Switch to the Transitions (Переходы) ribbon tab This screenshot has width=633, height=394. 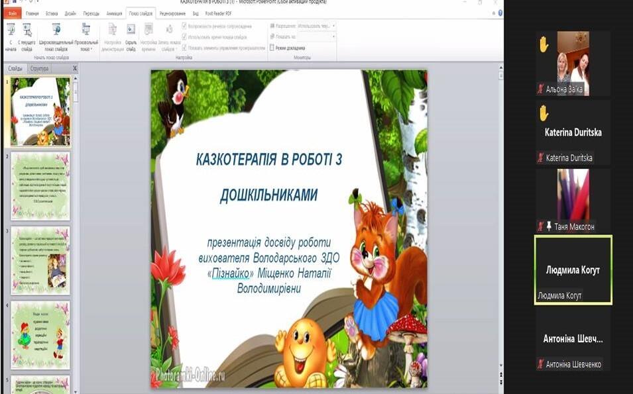[91, 13]
